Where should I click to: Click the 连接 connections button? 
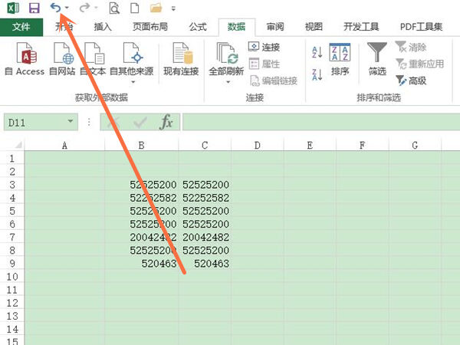pyautogui.click(x=264, y=47)
